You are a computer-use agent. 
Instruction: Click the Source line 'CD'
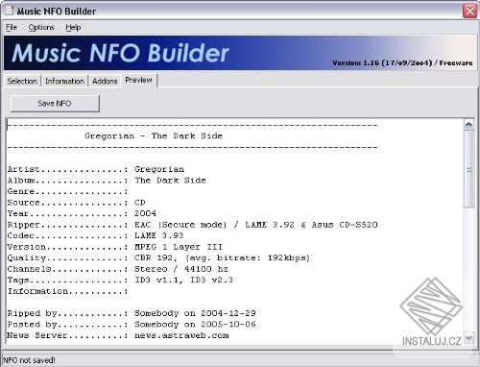click(x=77, y=203)
